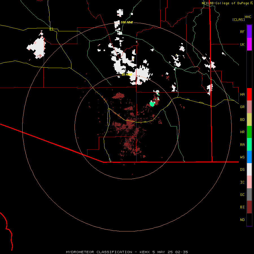Click the red HA hail swatch
The image size is (254, 254).
pyautogui.click(x=249, y=94)
